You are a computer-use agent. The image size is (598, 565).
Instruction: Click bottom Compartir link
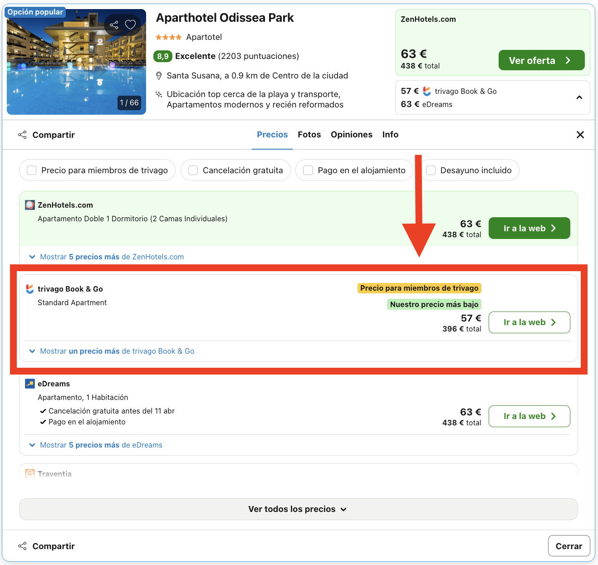pos(54,546)
